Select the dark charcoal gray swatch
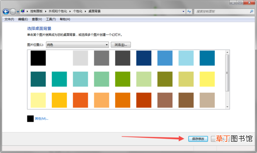This screenshot has width=257, height=153. coord(123,58)
